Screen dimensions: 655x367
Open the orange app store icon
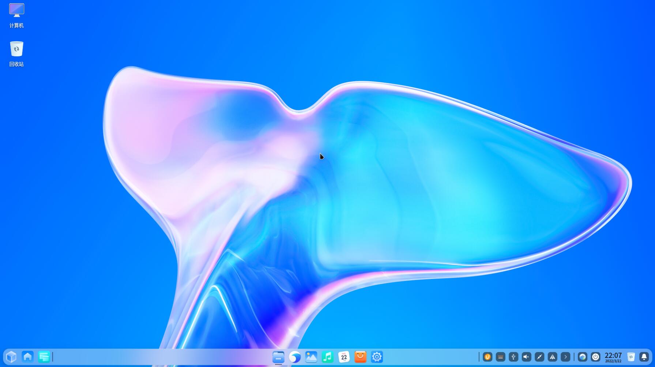tap(360, 357)
